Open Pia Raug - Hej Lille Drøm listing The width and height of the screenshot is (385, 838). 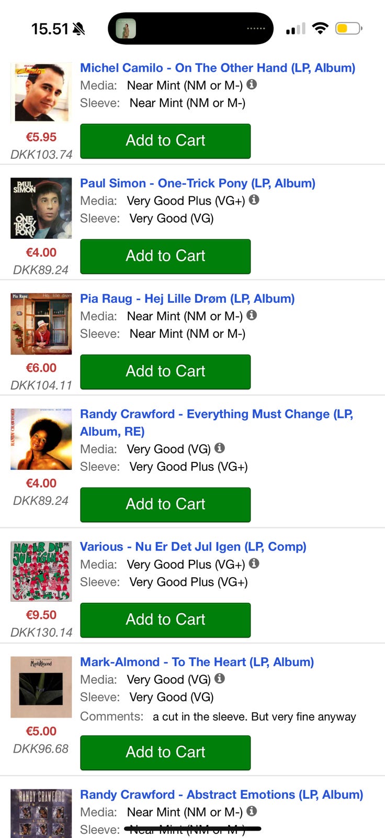click(x=187, y=299)
